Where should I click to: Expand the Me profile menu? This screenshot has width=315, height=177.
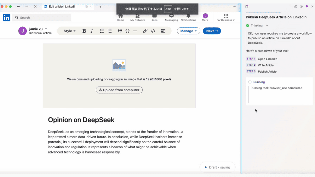(x=205, y=17)
